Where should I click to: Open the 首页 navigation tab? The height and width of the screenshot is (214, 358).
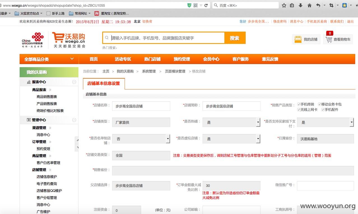click(94, 59)
